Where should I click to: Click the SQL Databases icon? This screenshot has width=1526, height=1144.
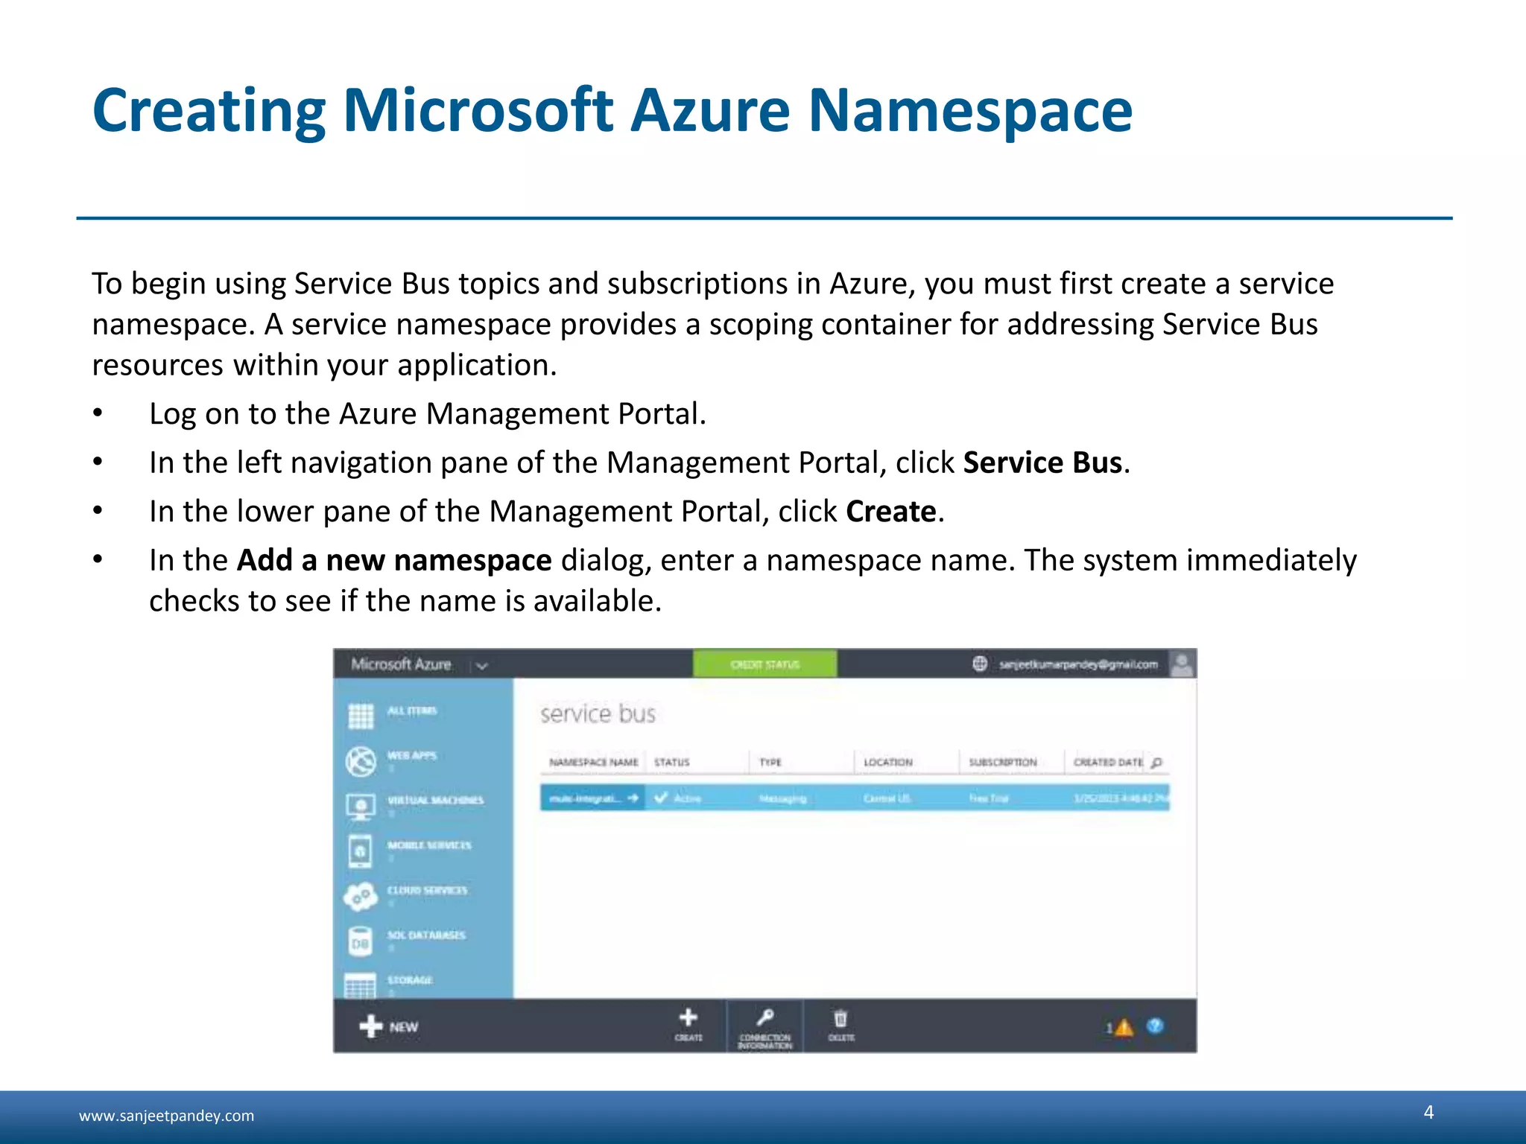pyautogui.click(x=361, y=941)
